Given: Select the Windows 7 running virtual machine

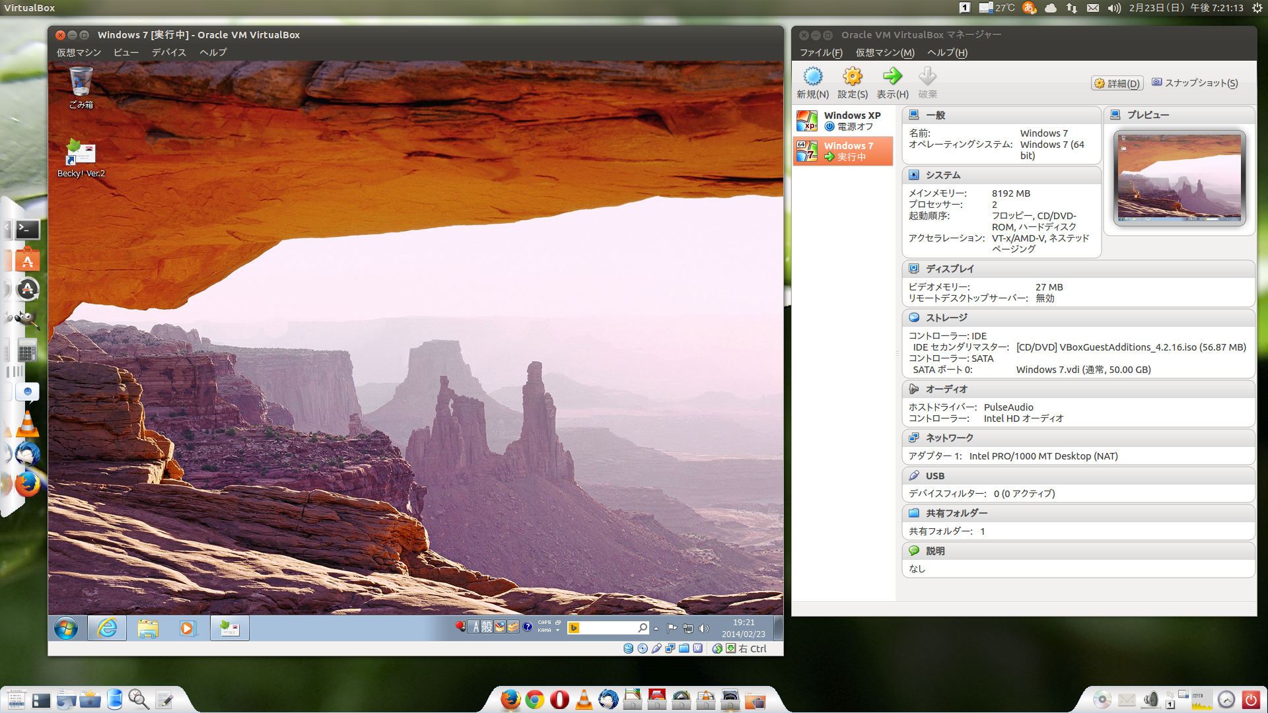Looking at the screenshot, I should 843,151.
